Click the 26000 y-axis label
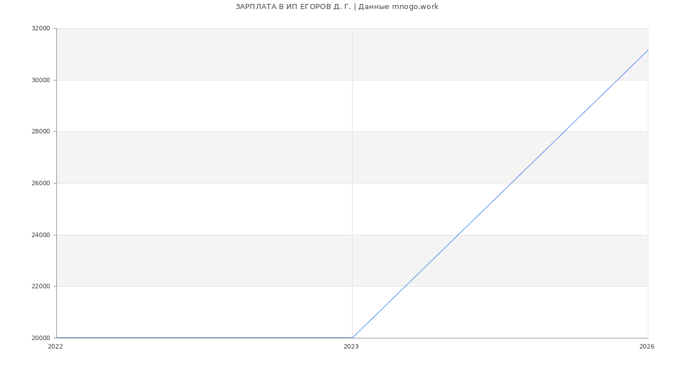The width and height of the screenshot is (676, 366). pyautogui.click(x=41, y=184)
